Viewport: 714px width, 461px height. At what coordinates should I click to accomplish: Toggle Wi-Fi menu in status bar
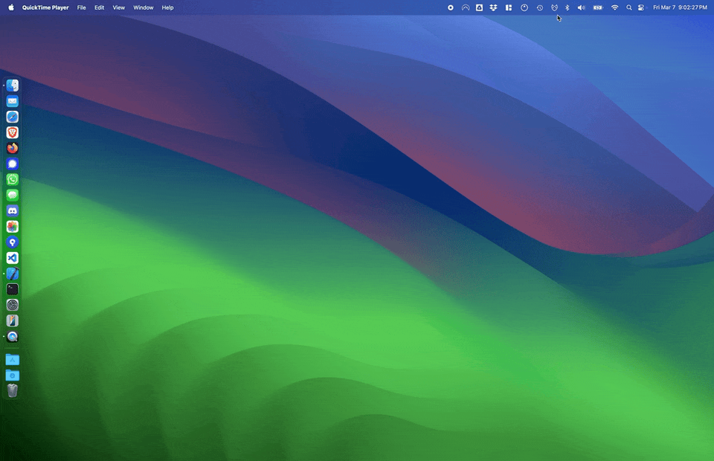point(614,7)
